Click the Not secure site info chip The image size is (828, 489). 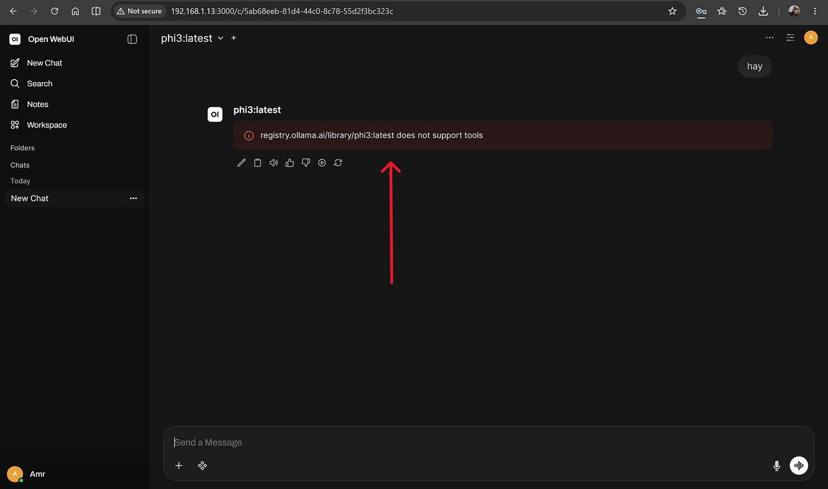tap(140, 11)
